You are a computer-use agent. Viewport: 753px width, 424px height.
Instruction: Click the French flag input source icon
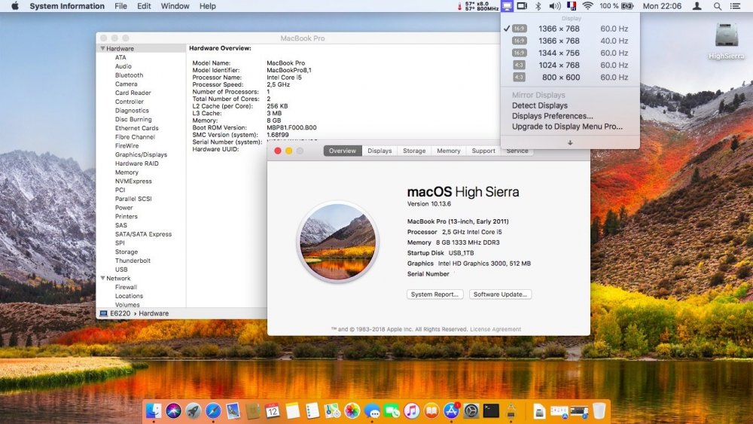572,6
